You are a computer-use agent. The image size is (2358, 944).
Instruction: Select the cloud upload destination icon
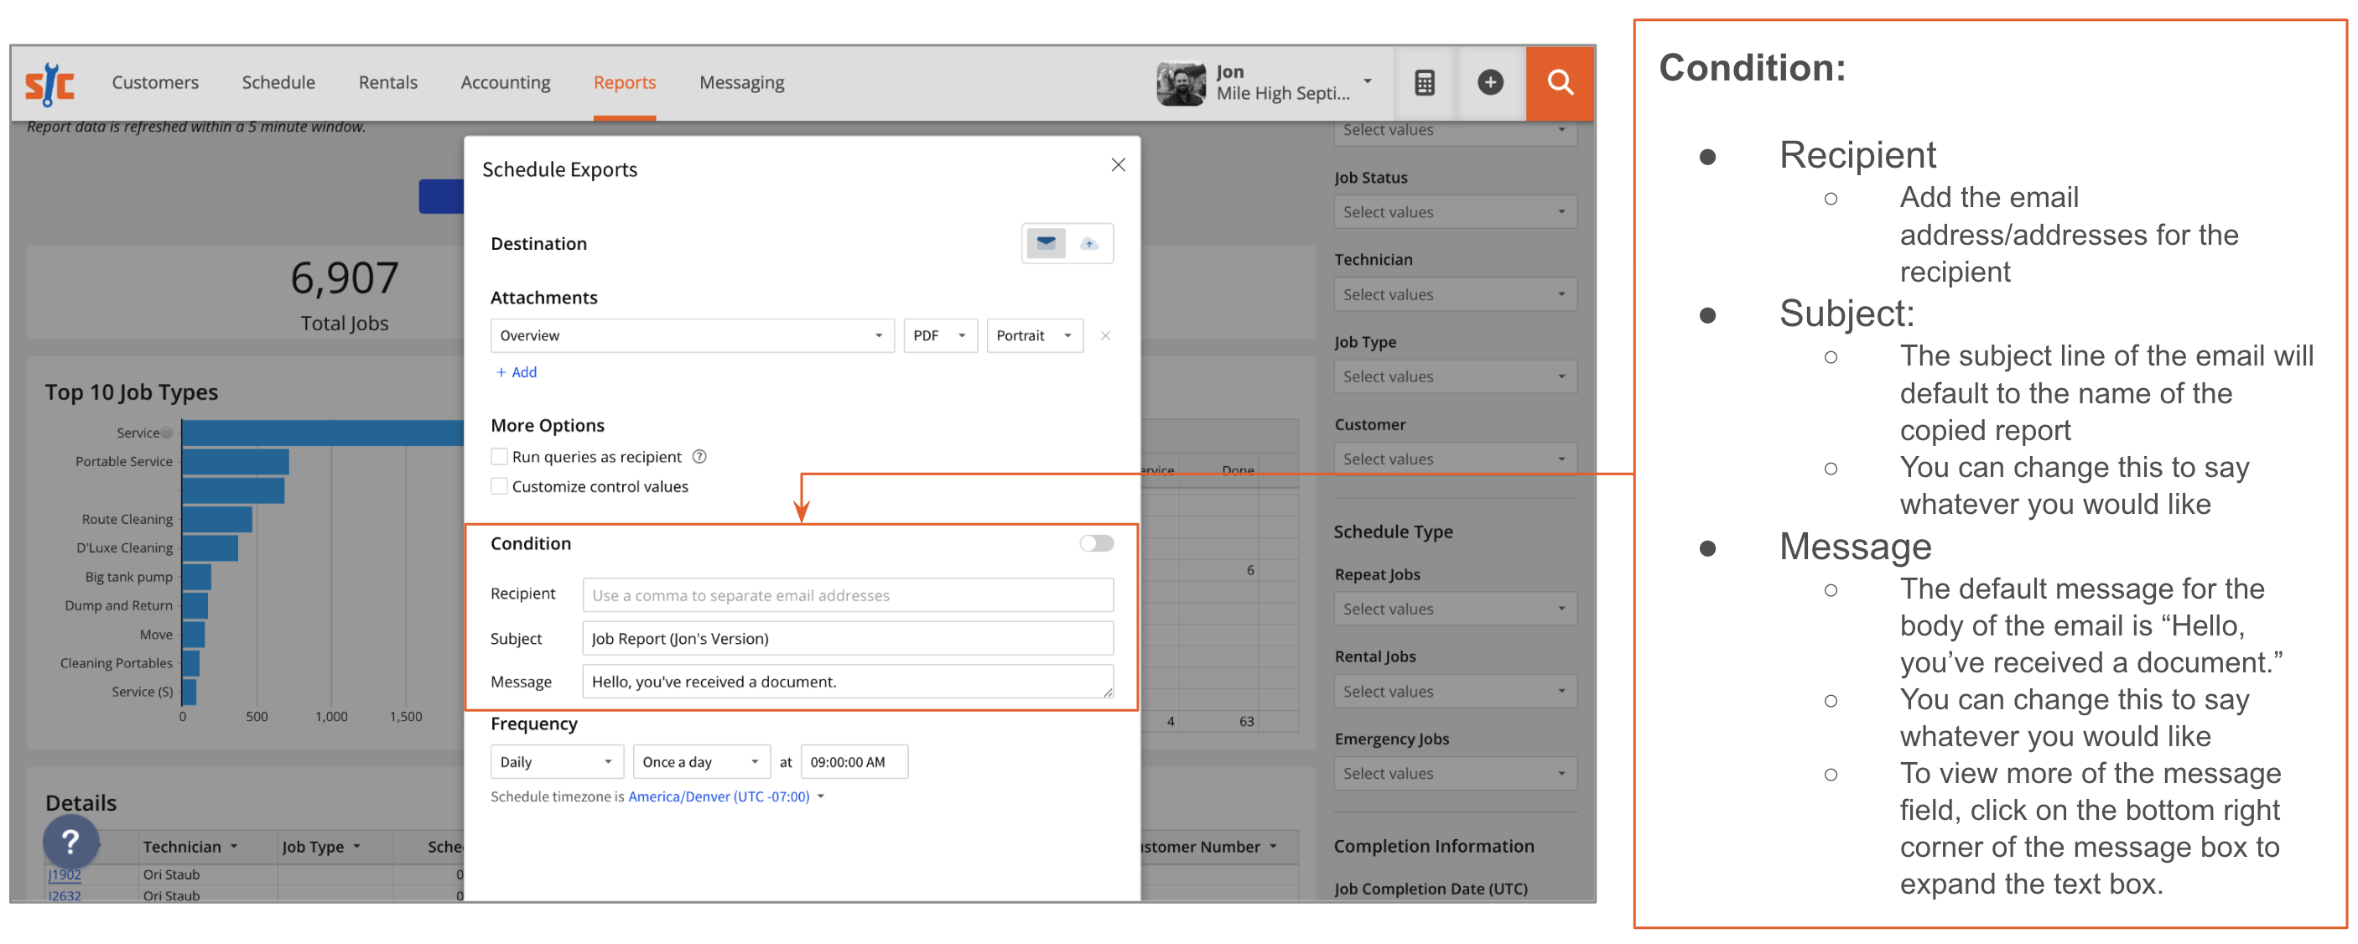[1088, 244]
